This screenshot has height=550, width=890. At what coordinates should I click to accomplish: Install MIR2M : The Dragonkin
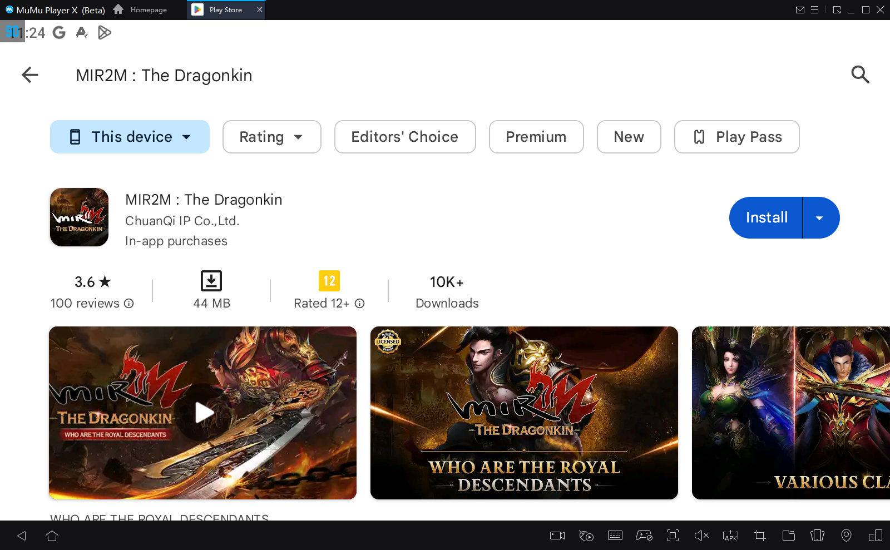point(766,218)
